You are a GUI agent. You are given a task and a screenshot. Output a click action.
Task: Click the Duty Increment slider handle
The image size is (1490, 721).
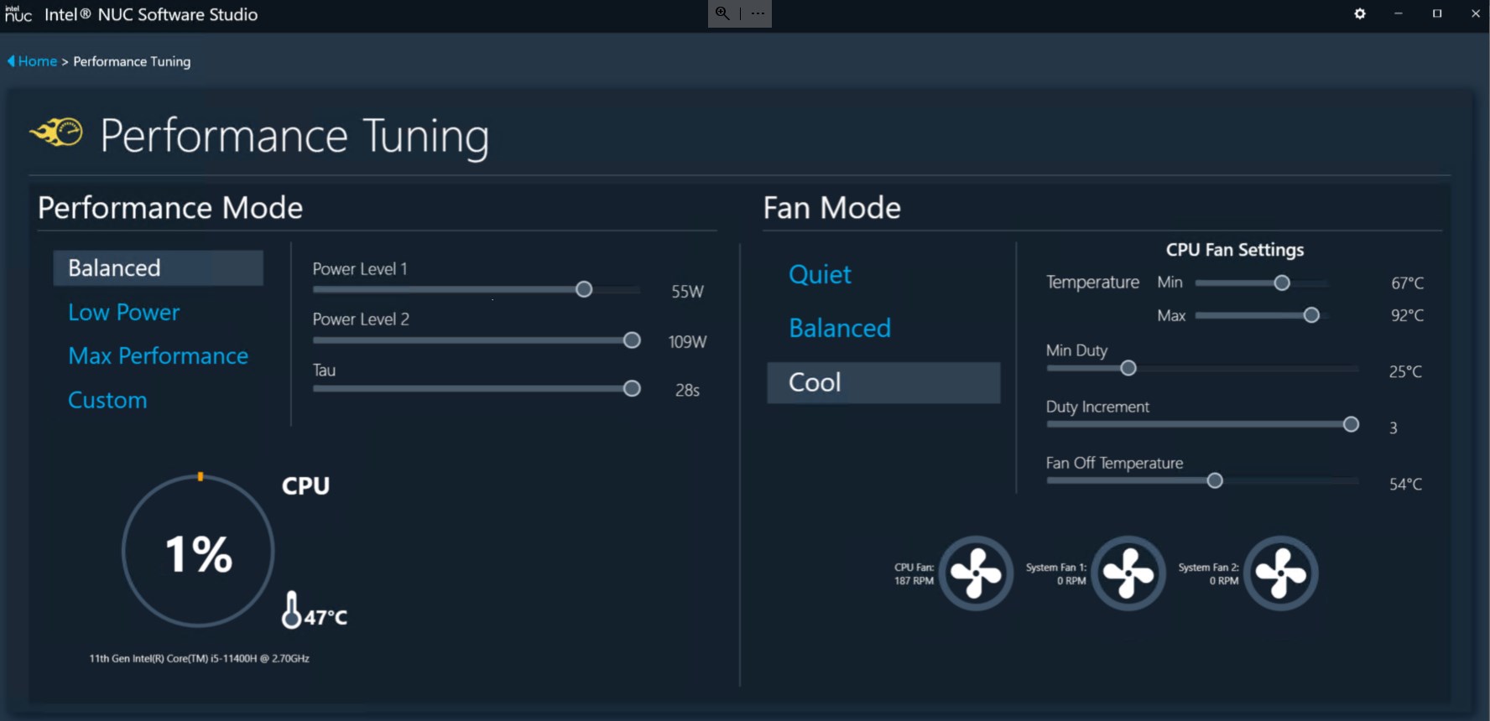click(x=1351, y=424)
